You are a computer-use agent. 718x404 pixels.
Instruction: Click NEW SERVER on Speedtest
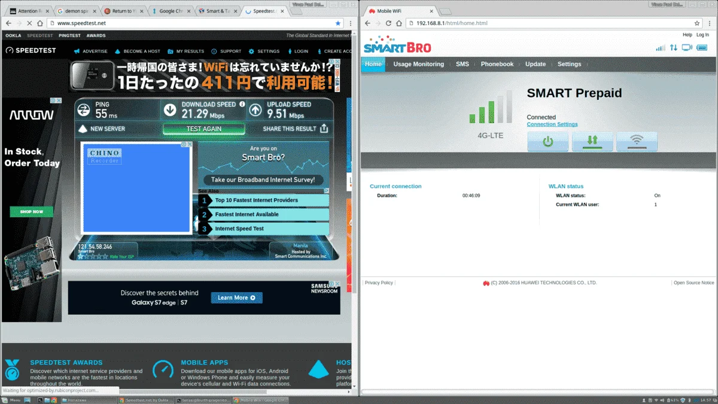click(x=108, y=129)
